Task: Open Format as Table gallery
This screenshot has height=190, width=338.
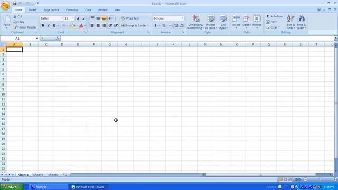Action: click(211, 22)
